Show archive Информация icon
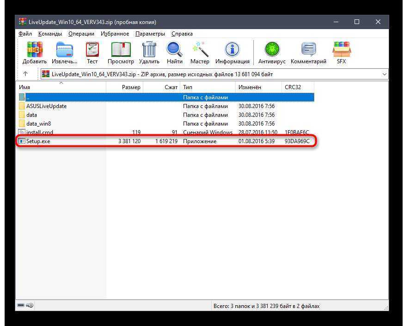This screenshot has height=326, width=404. pyautogui.click(x=232, y=50)
